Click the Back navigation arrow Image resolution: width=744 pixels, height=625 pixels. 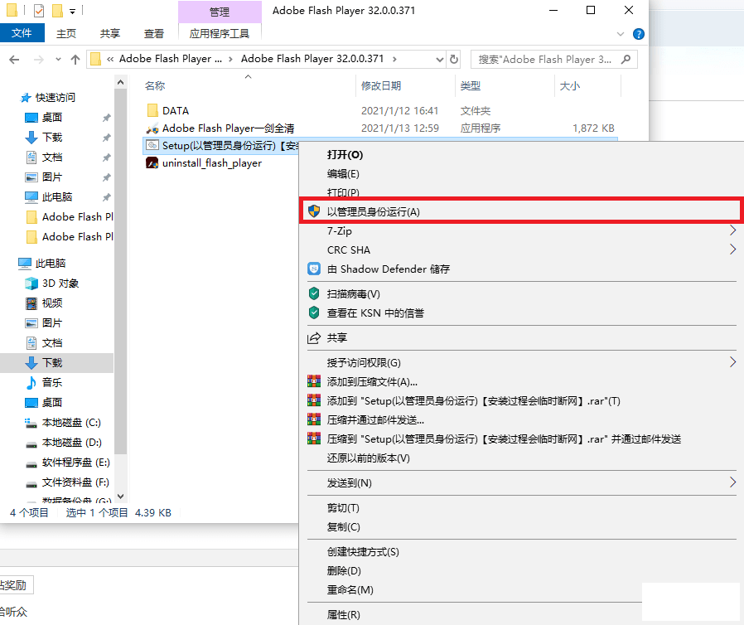click(14, 60)
